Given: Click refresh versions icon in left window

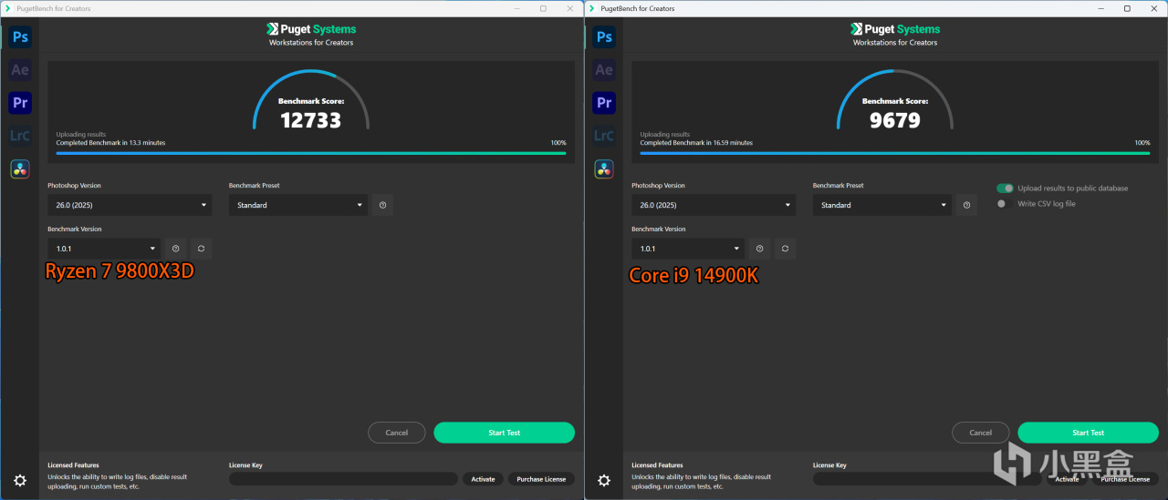Looking at the screenshot, I should click(201, 249).
